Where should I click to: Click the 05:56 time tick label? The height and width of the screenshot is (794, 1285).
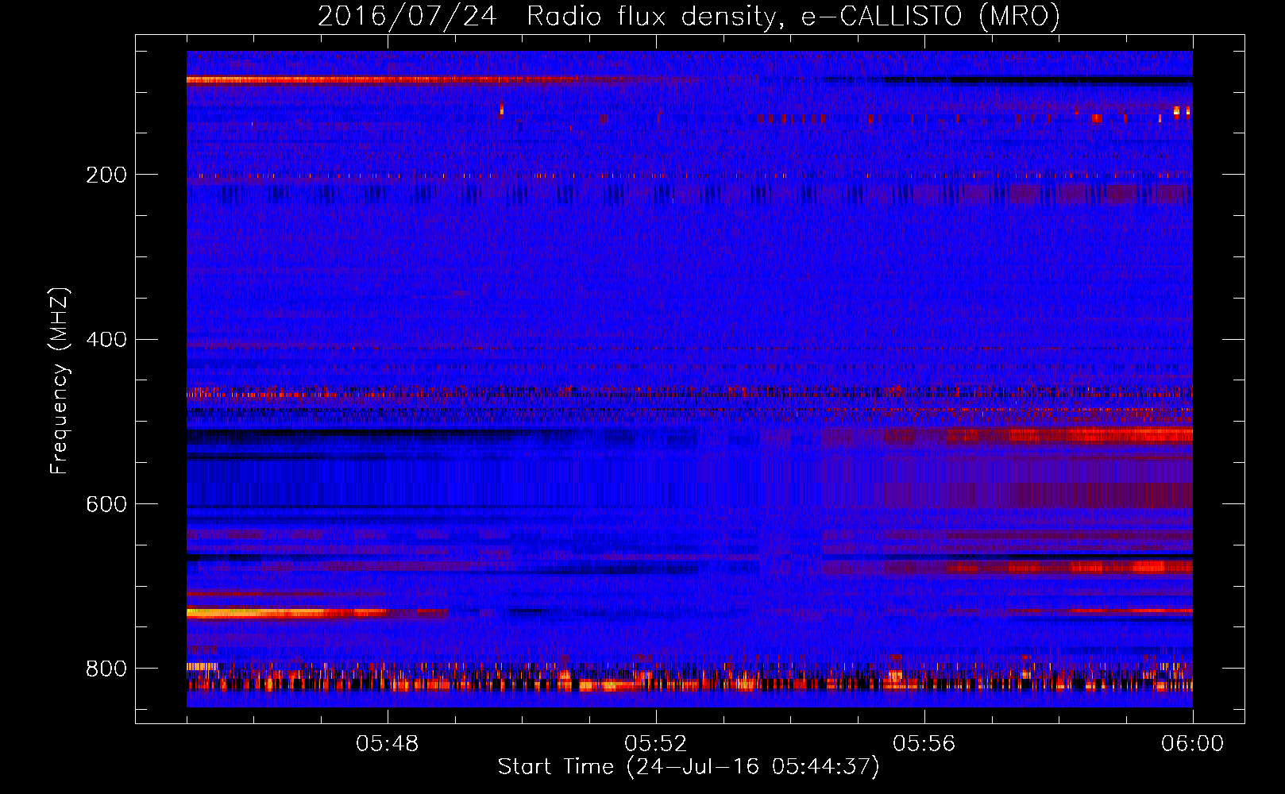pyautogui.click(x=924, y=744)
